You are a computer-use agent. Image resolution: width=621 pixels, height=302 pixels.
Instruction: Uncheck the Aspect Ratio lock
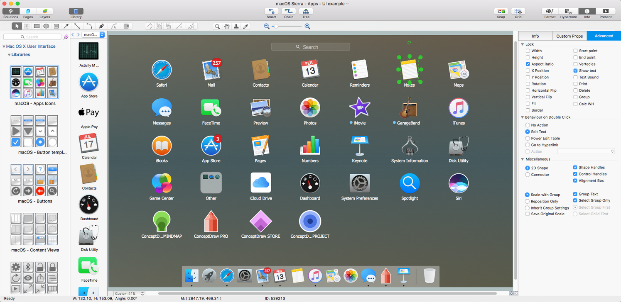pyautogui.click(x=528, y=64)
